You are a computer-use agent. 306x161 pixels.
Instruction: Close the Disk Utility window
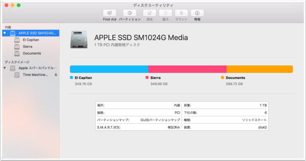[6, 5]
